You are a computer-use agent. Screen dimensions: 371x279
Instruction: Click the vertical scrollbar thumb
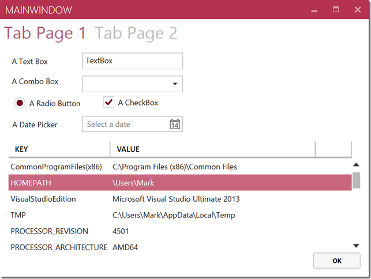coord(357,180)
